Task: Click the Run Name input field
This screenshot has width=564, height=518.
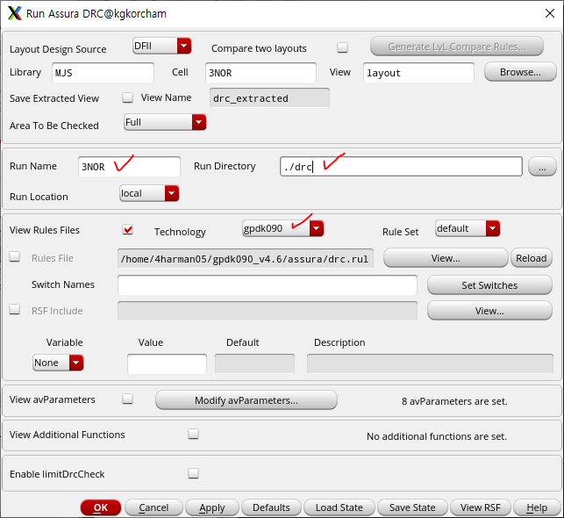Action: (129, 167)
